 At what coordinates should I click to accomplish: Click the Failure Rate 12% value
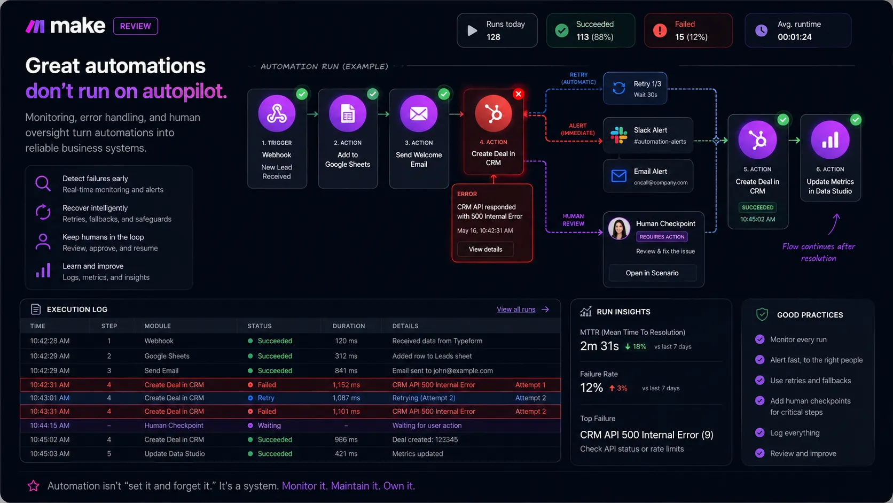click(x=591, y=388)
